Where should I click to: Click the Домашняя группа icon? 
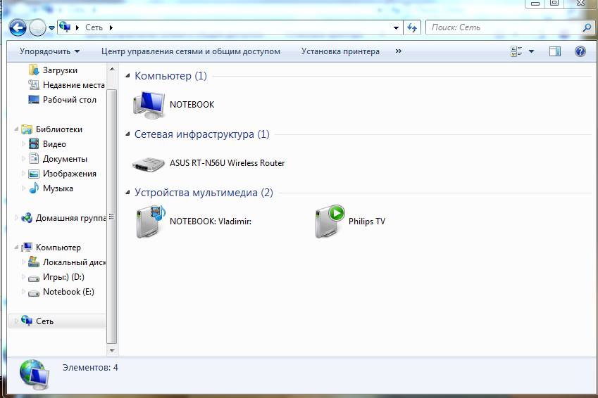pos(27,218)
